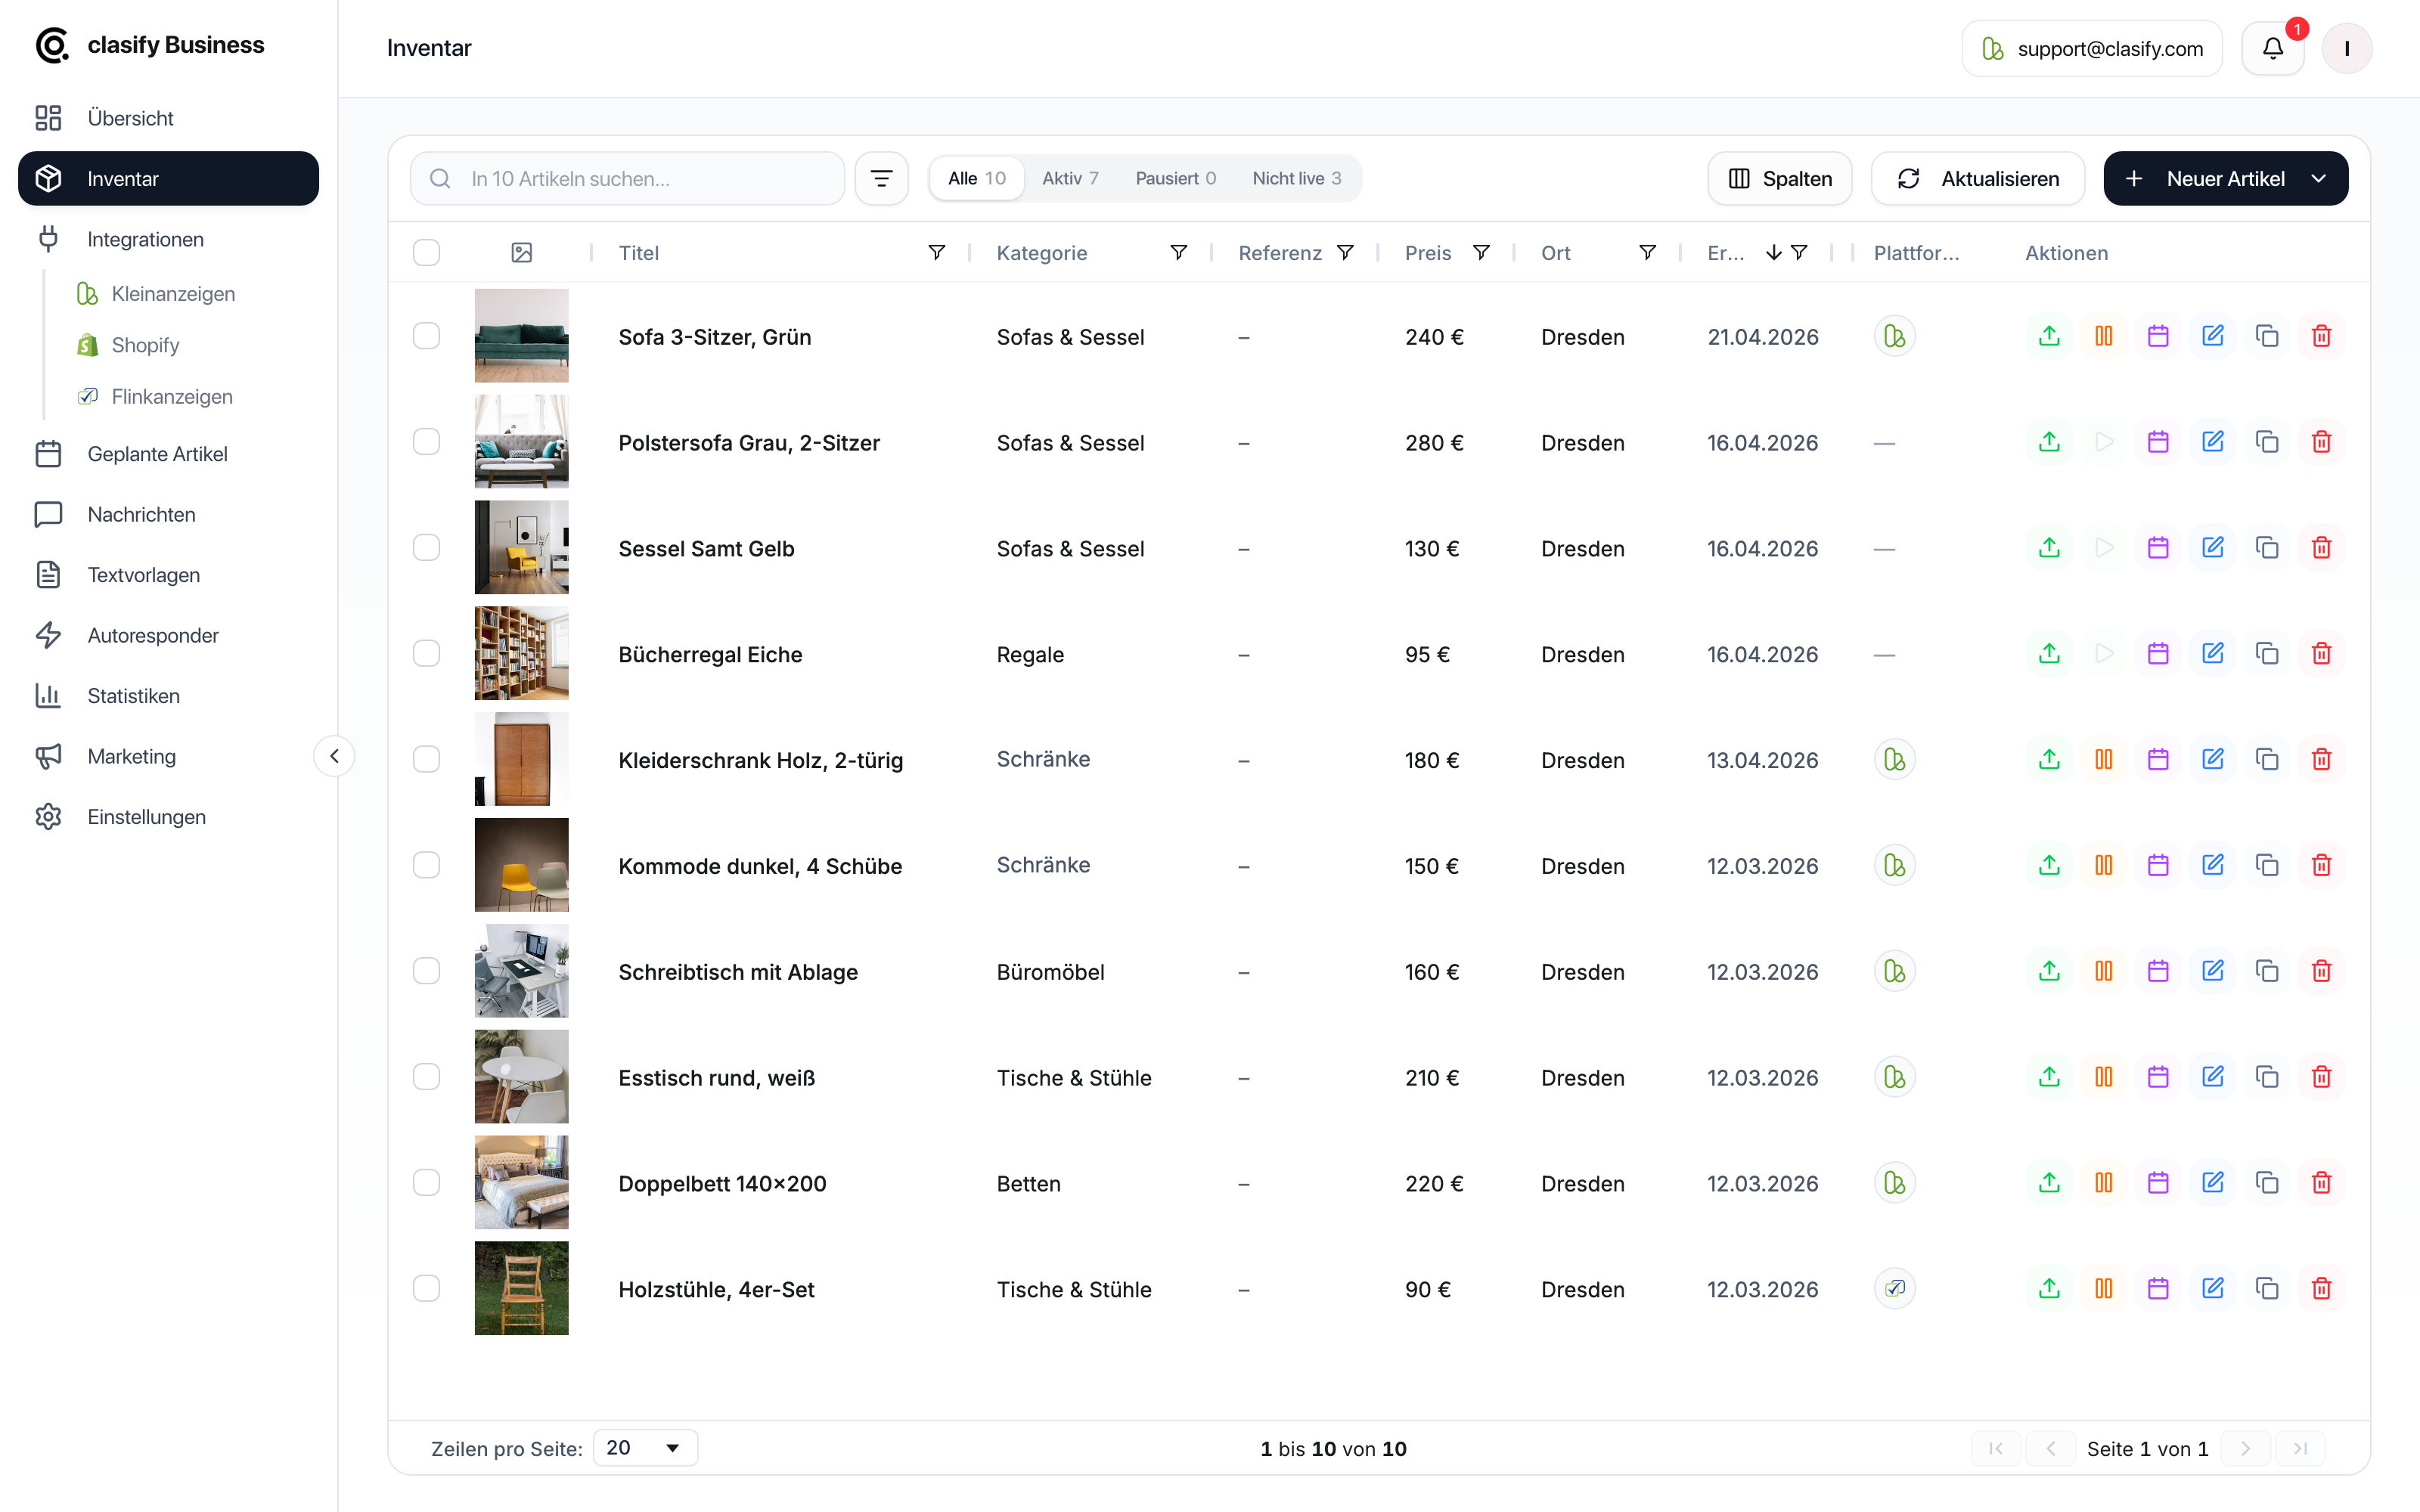Duplicate the Bücherregal Eiche item
2420x1512 pixels.
(2267, 654)
